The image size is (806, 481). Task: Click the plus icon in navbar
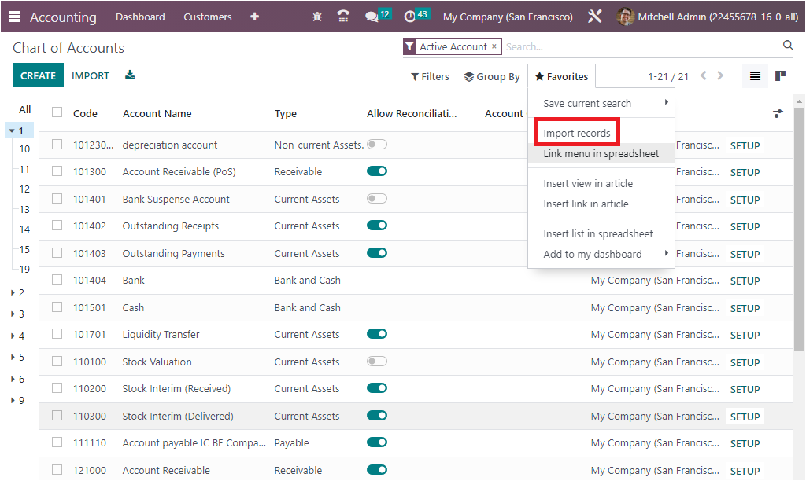pos(254,17)
